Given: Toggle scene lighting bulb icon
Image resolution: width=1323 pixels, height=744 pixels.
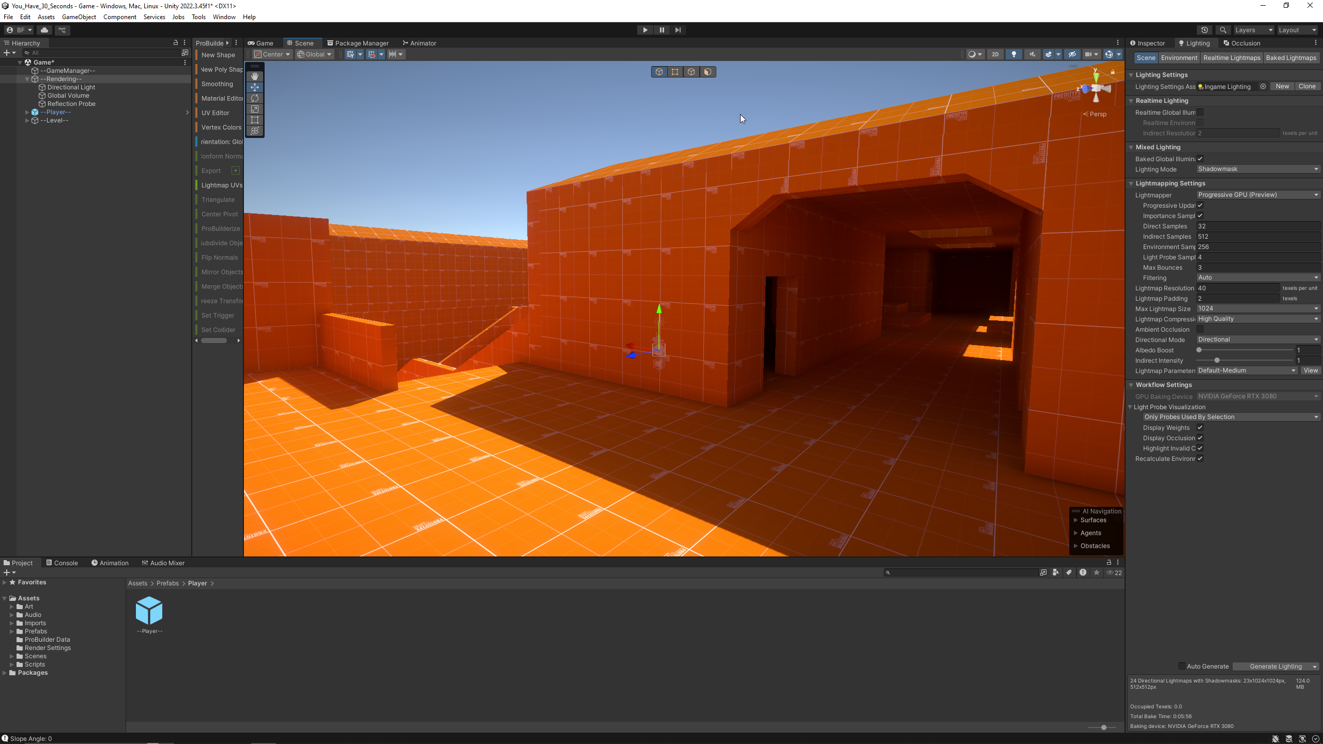Looking at the screenshot, I should 1014,54.
